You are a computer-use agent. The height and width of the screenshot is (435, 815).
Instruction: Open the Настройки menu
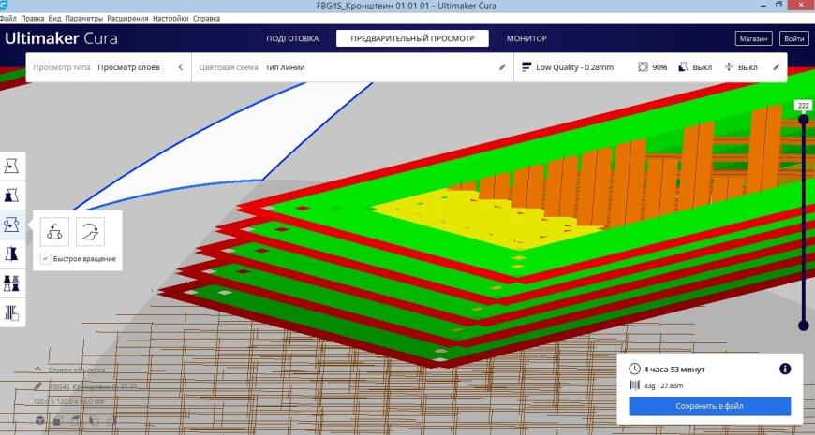(x=170, y=18)
